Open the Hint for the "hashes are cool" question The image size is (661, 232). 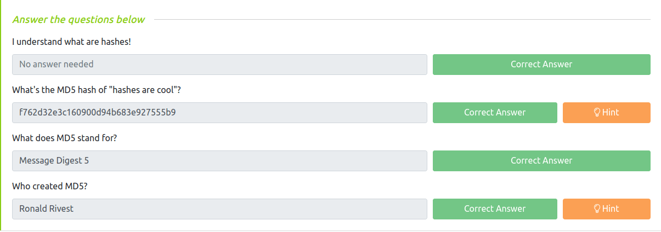[x=607, y=113]
